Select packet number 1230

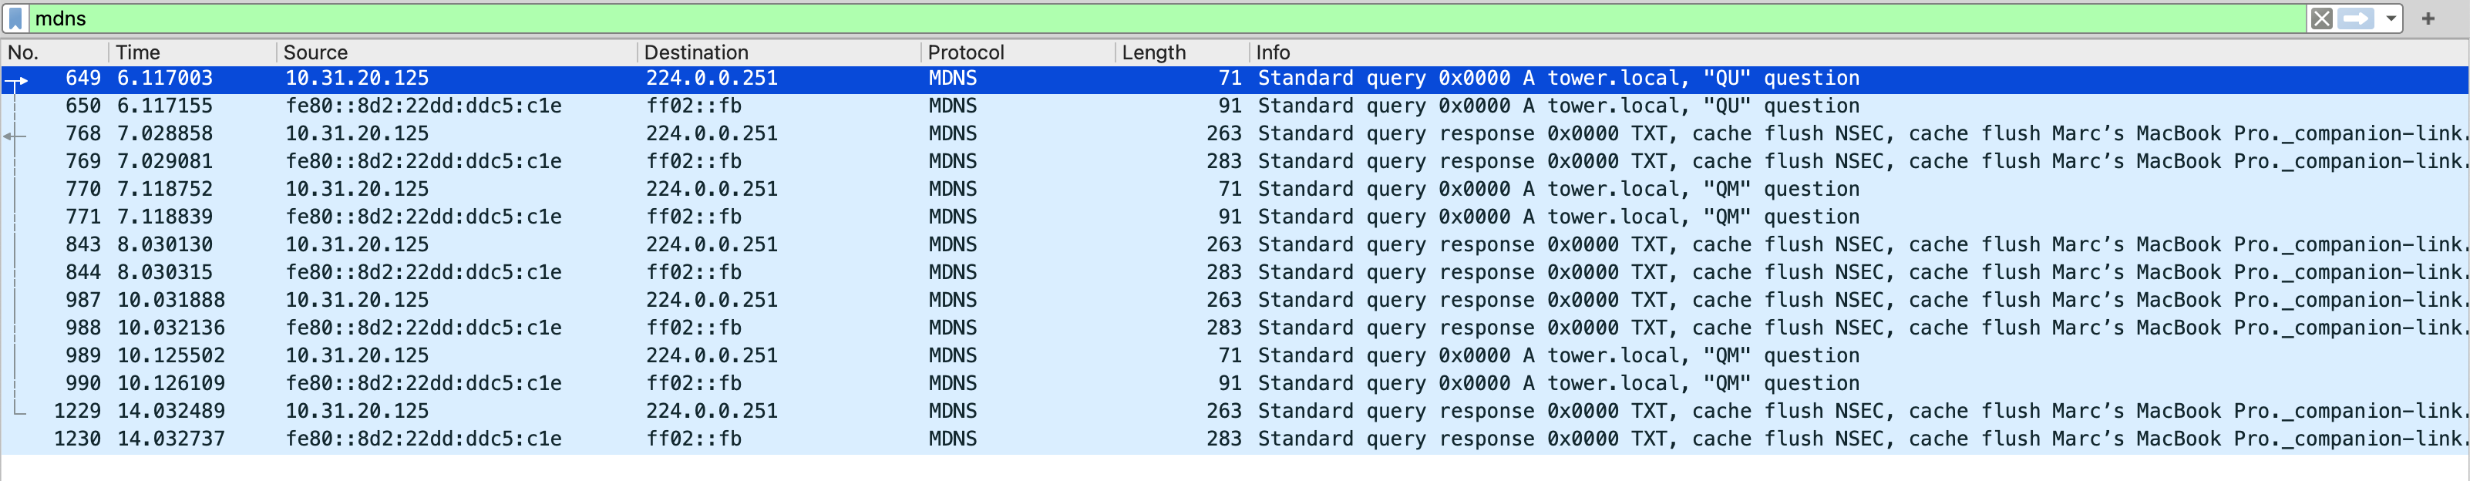coord(1235,440)
